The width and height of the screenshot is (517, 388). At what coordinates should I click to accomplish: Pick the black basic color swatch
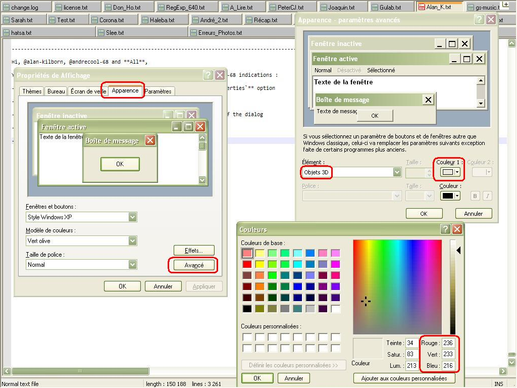pyautogui.click(x=247, y=309)
